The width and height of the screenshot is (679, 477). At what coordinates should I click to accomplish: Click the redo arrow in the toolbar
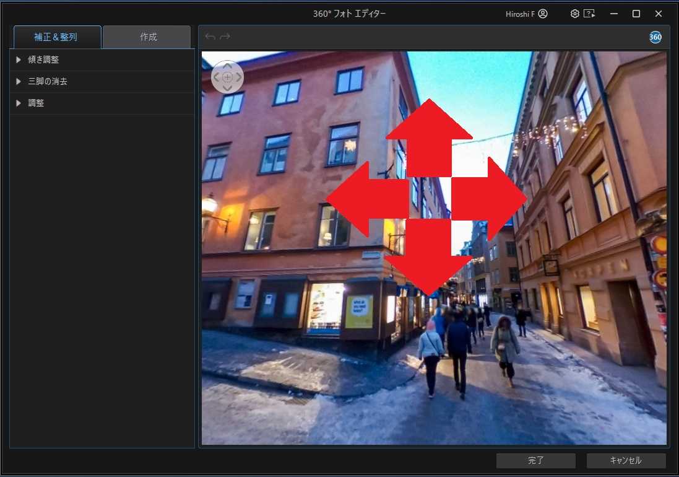tap(224, 36)
